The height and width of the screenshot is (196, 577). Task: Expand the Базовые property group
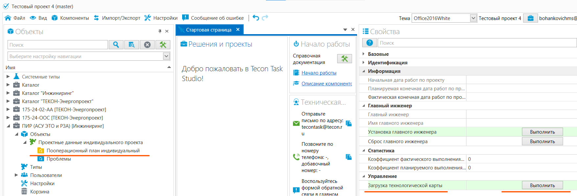[x=364, y=54]
